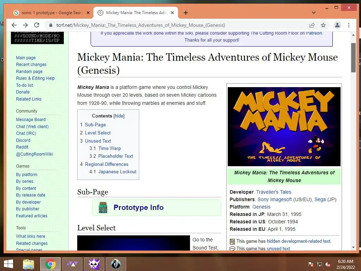Click the Chrome icon in the taskbar
Screen dimensions: 361x271
click(x=50, y=264)
